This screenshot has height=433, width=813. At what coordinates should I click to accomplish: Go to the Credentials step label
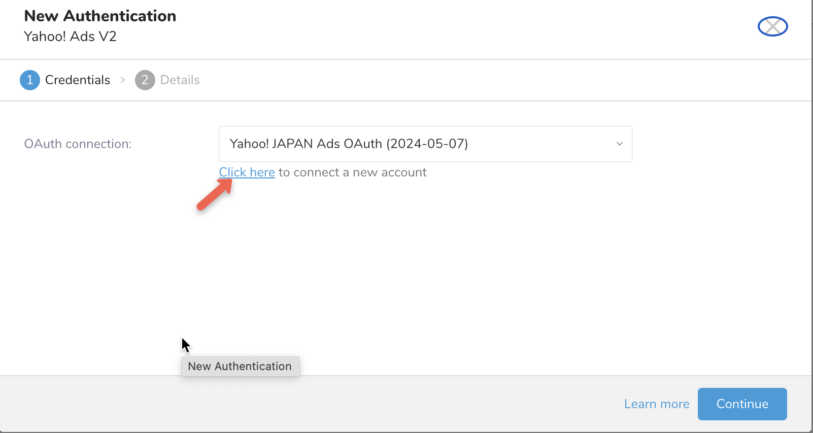[x=77, y=80]
